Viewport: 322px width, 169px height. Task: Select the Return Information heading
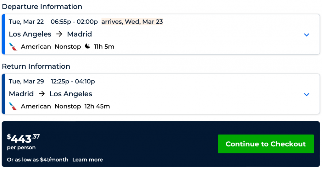36,66
